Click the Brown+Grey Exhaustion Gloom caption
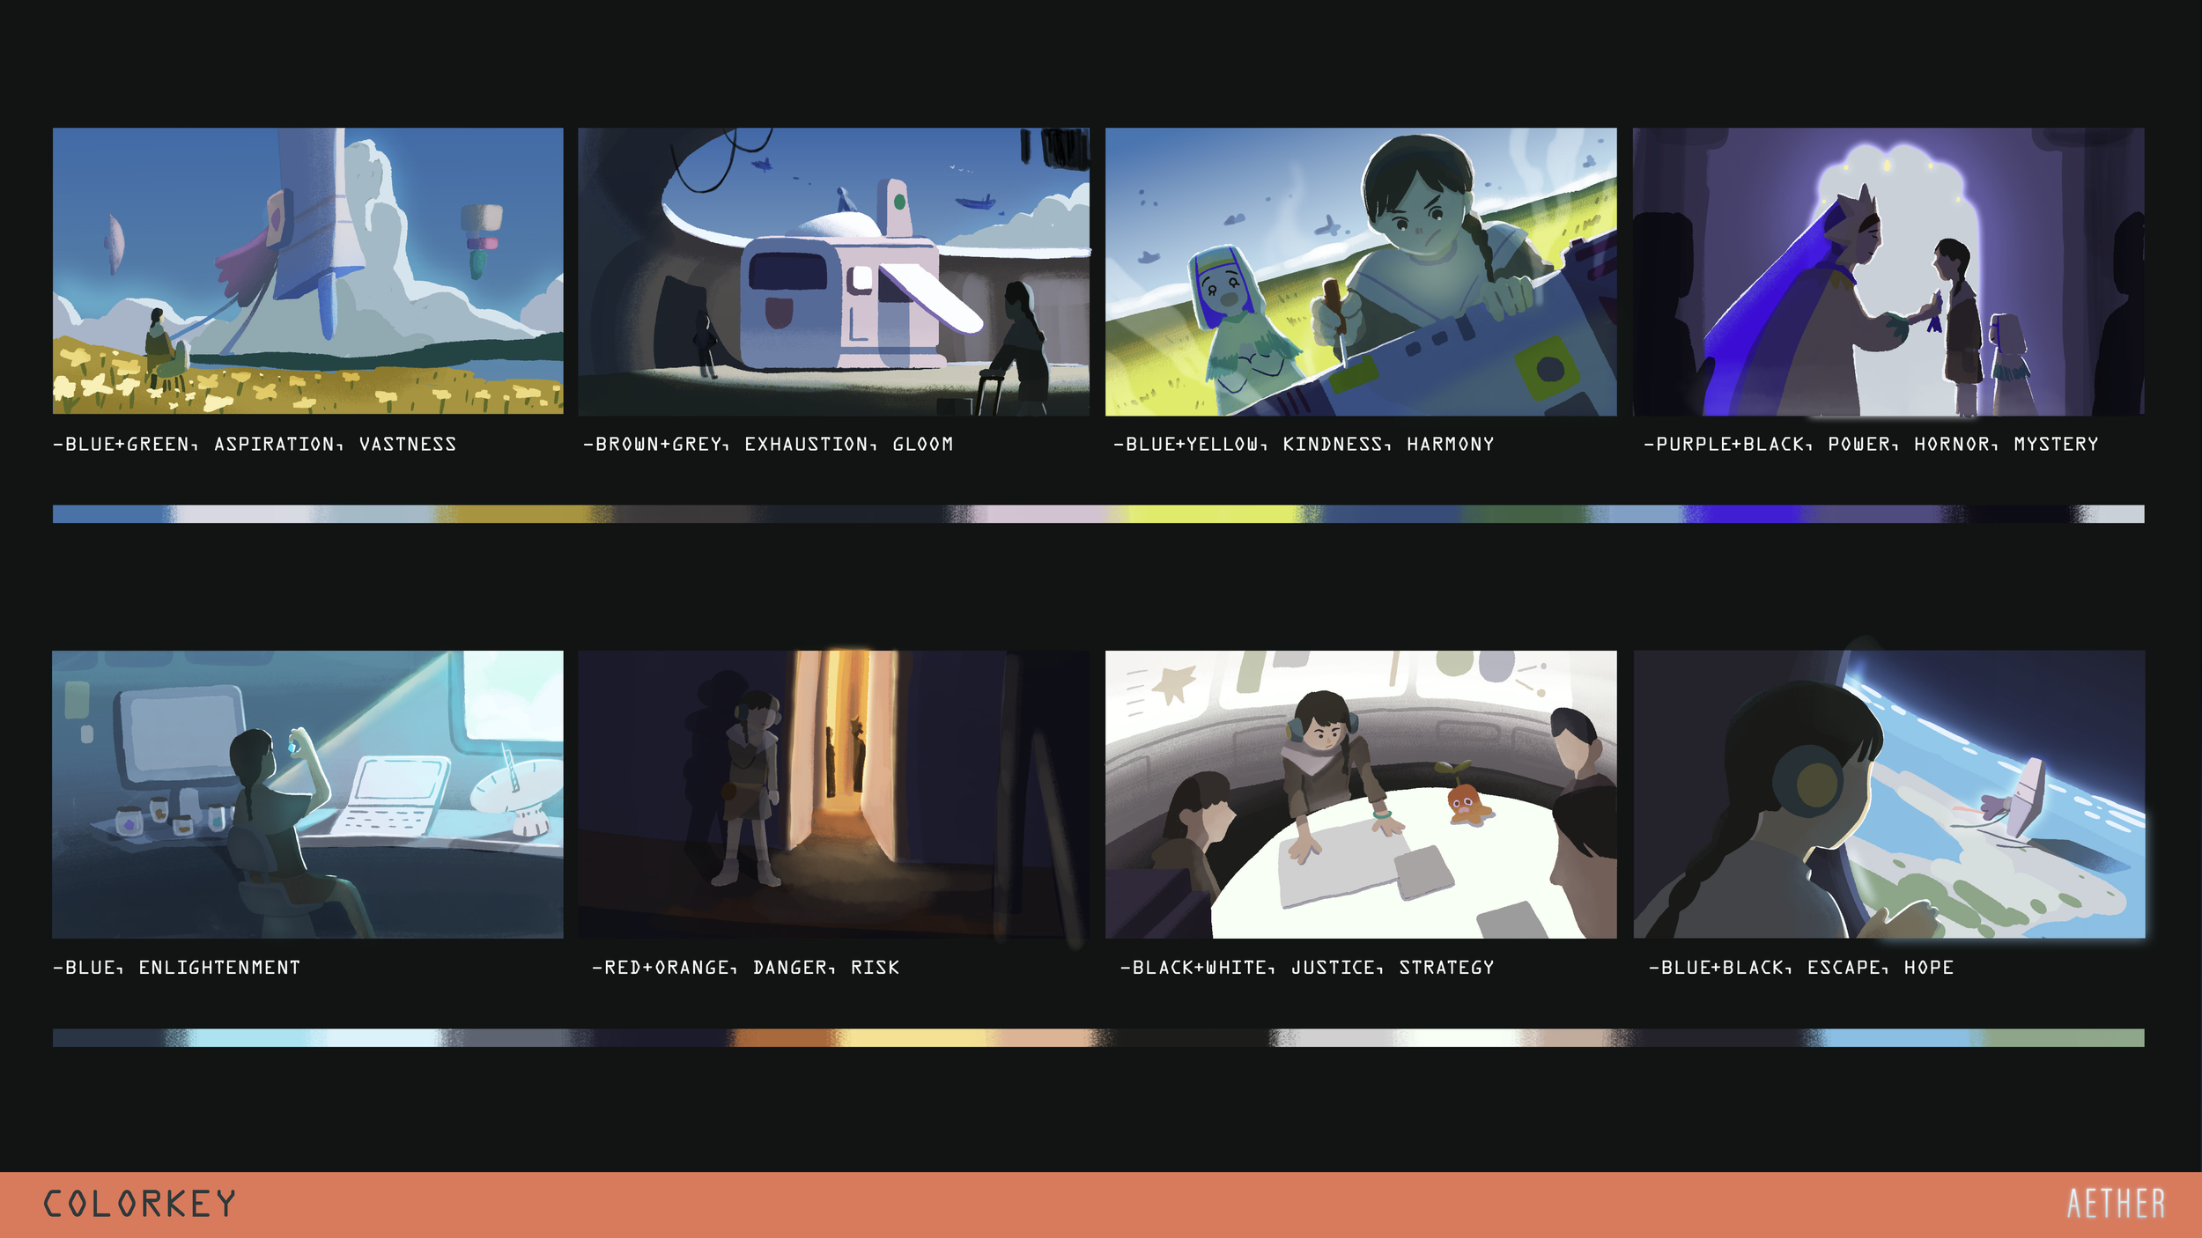This screenshot has height=1238, width=2202. click(x=768, y=444)
